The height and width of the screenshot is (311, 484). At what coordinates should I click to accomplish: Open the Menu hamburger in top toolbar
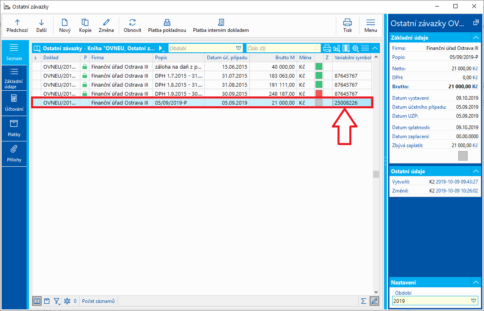click(x=371, y=26)
